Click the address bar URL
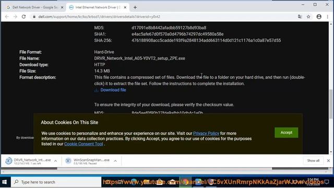Image resolution: width=334 pixels, height=188 pixels. point(99,17)
